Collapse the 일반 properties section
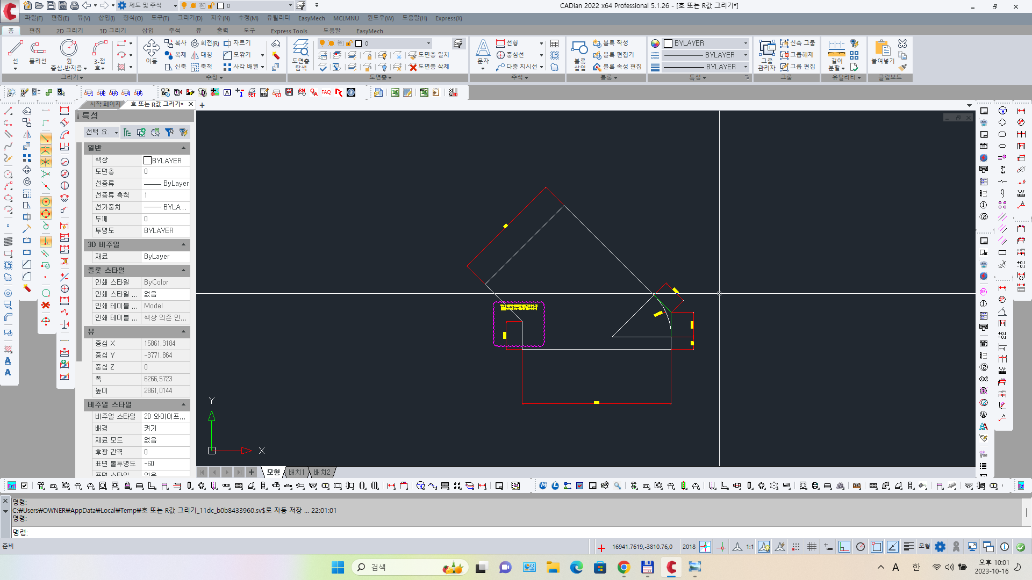This screenshot has height=580, width=1032. coord(183,148)
